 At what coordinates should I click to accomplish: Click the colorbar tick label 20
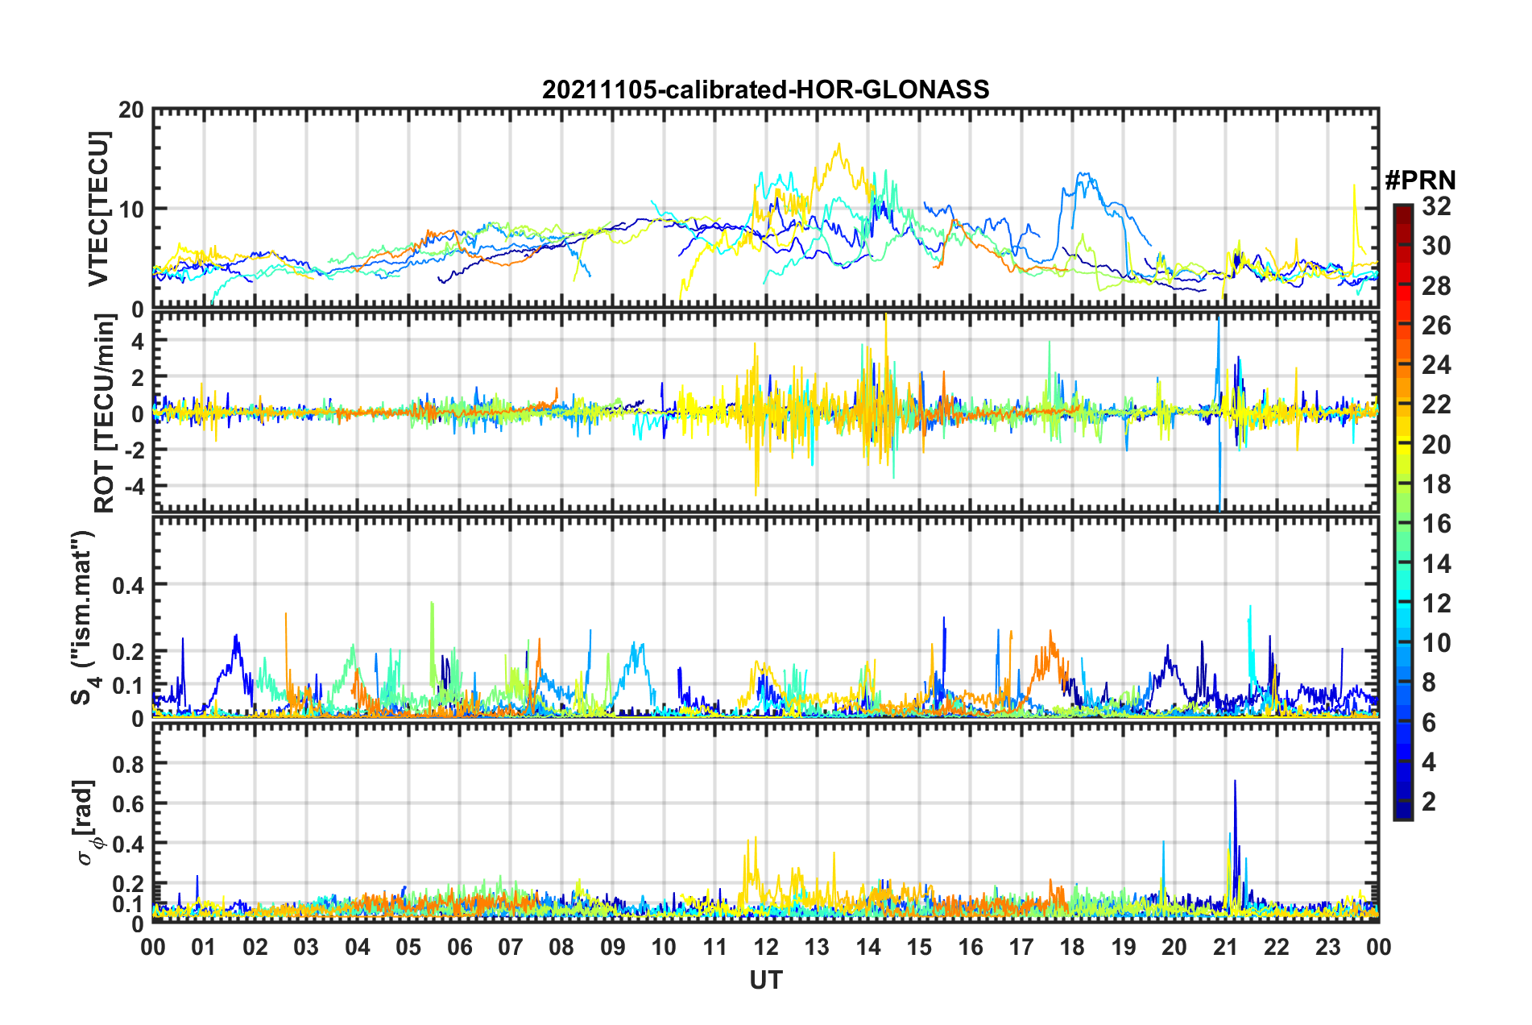click(1436, 445)
